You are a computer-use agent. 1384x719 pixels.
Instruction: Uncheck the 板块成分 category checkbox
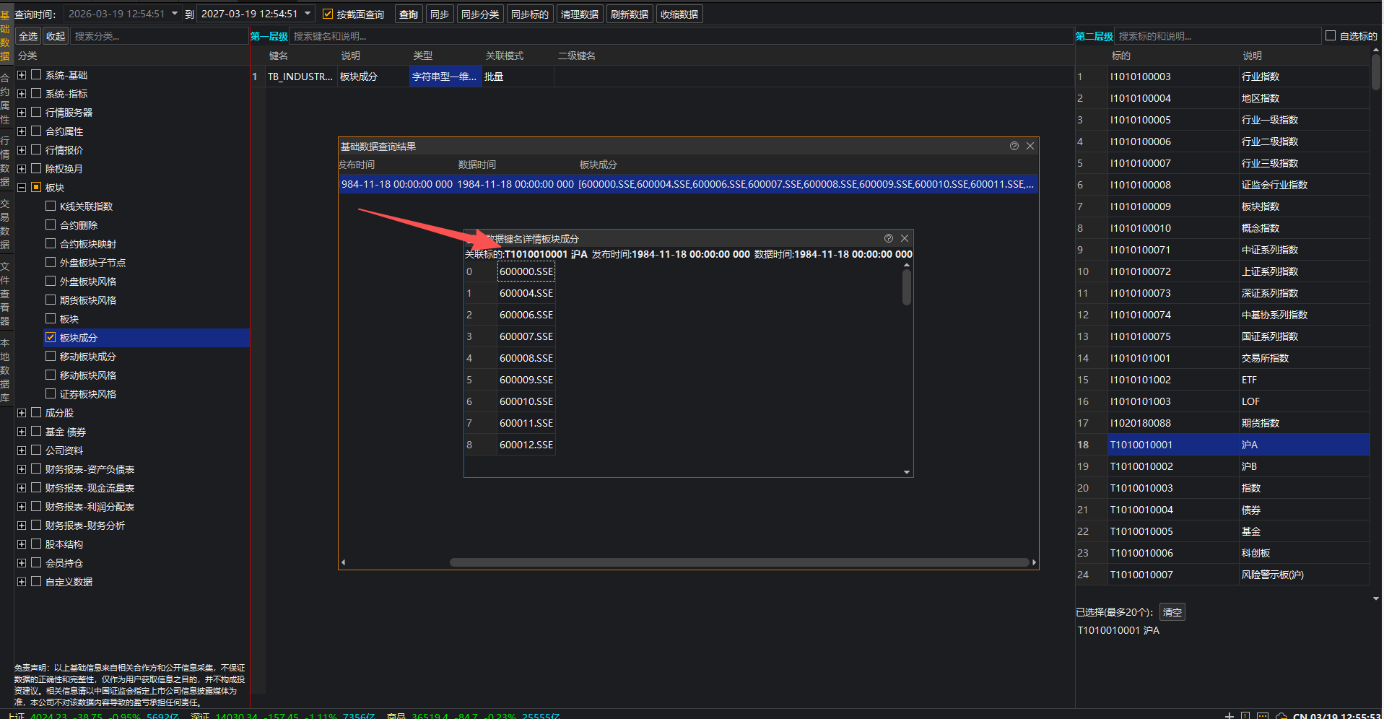point(51,337)
